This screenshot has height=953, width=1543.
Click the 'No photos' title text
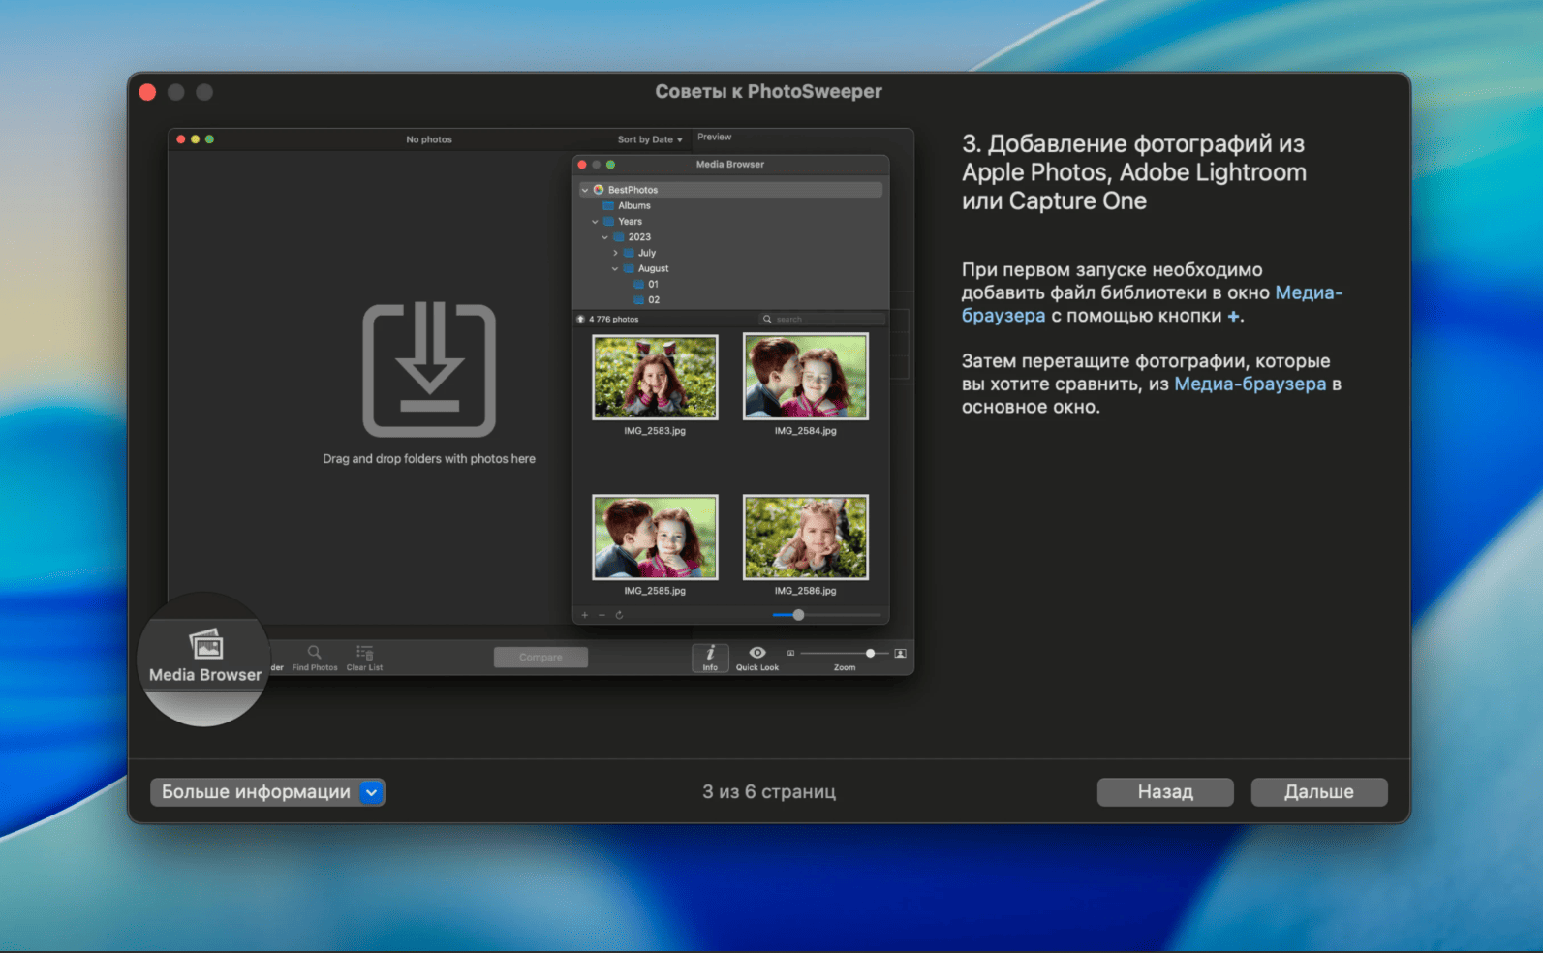click(429, 139)
